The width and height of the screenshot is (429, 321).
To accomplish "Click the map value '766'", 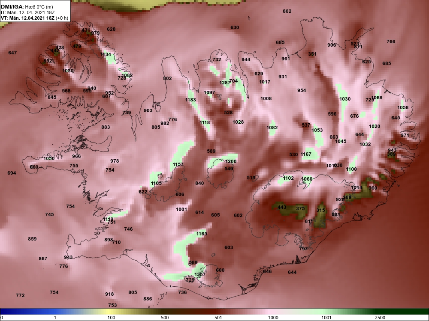I will 391,42.
